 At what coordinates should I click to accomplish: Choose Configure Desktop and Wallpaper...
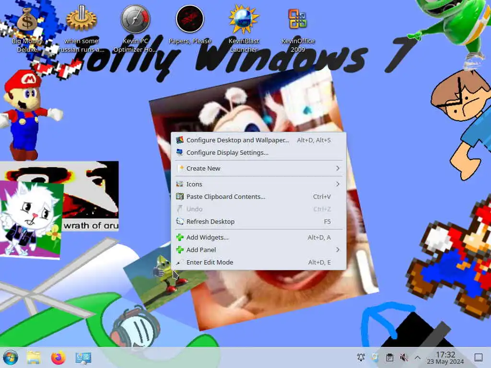click(258, 140)
